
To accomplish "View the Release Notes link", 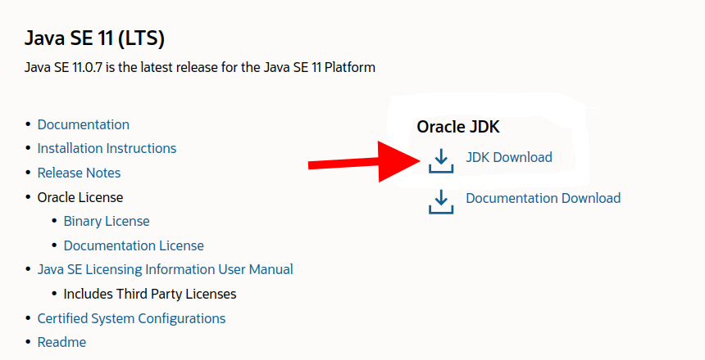I will [x=79, y=173].
